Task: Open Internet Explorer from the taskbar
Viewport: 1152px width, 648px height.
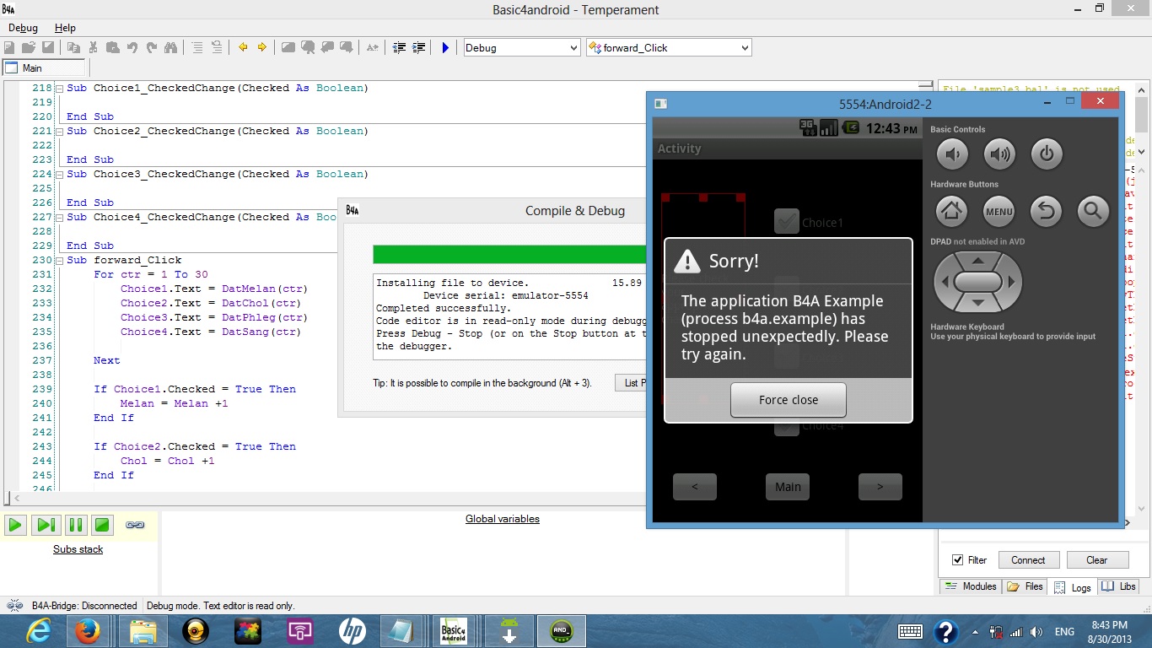Action: pos(39,631)
